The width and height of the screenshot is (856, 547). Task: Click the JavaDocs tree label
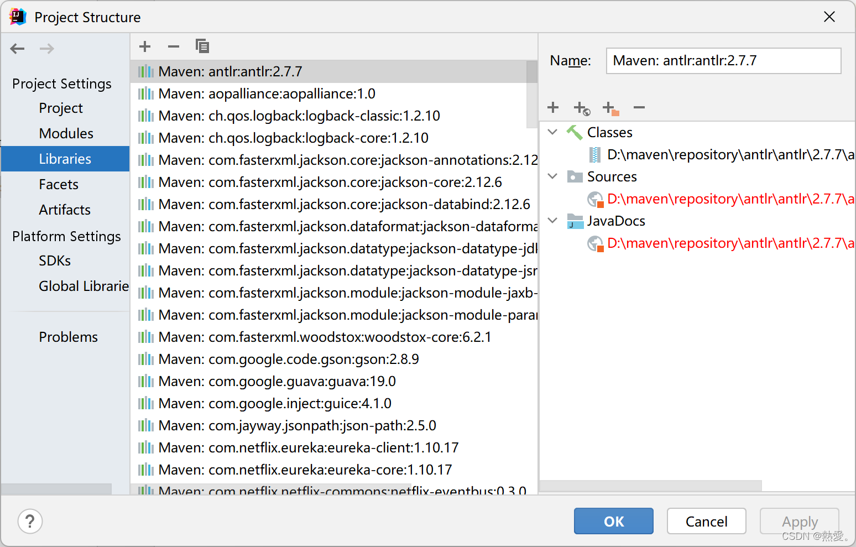point(616,221)
